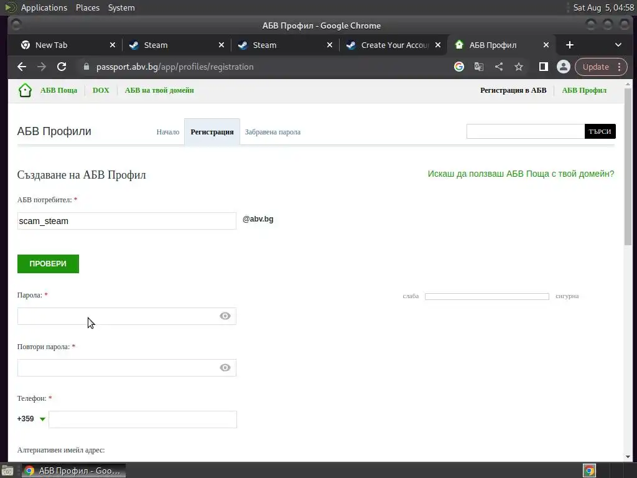Open the Забравена парола tab
Image resolution: width=637 pixels, height=478 pixels.
pos(272,132)
